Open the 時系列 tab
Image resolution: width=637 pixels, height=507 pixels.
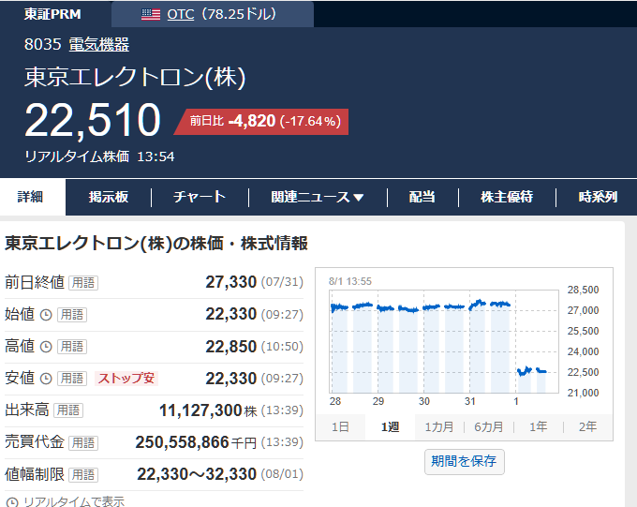(598, 197)
